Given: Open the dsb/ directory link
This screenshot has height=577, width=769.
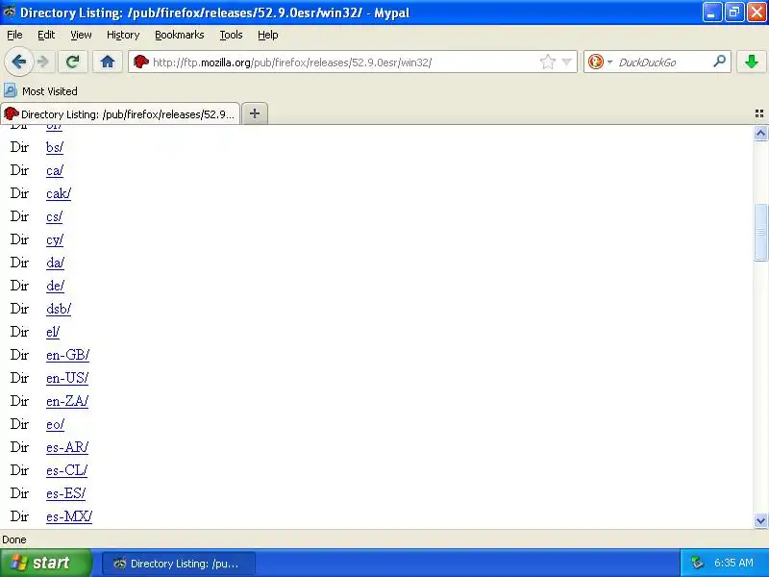Looking at the screenshot, I should (59, 309).
